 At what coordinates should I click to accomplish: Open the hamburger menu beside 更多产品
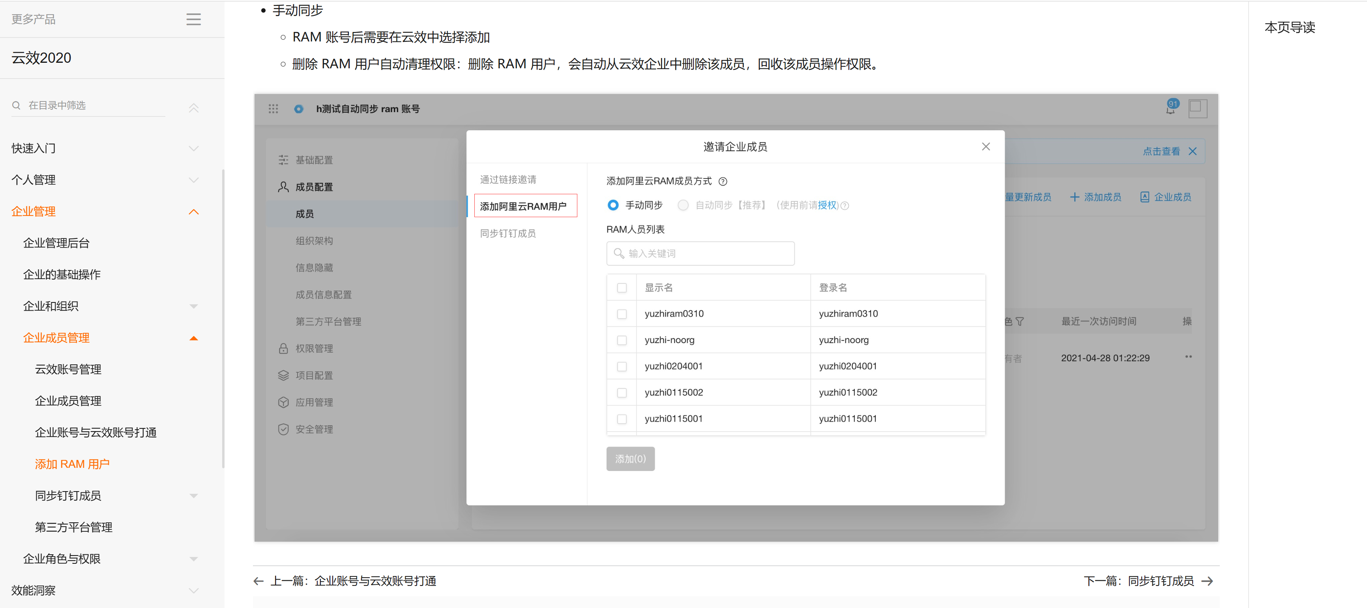point(194,20)
